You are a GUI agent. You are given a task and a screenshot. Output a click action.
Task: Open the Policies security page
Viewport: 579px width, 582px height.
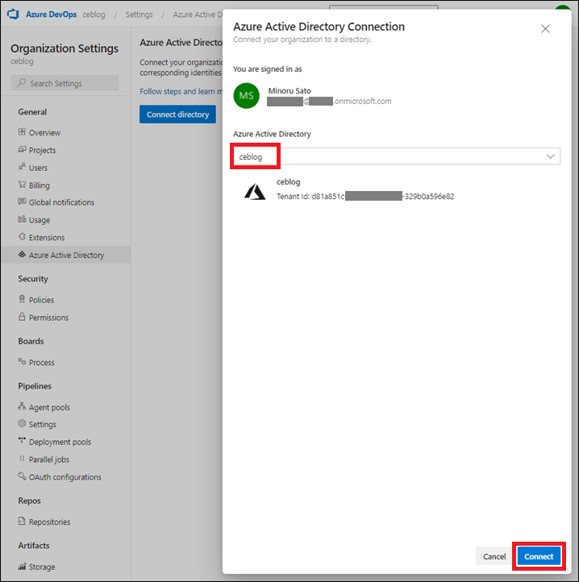pyautogui.click(x=42, y=300)
